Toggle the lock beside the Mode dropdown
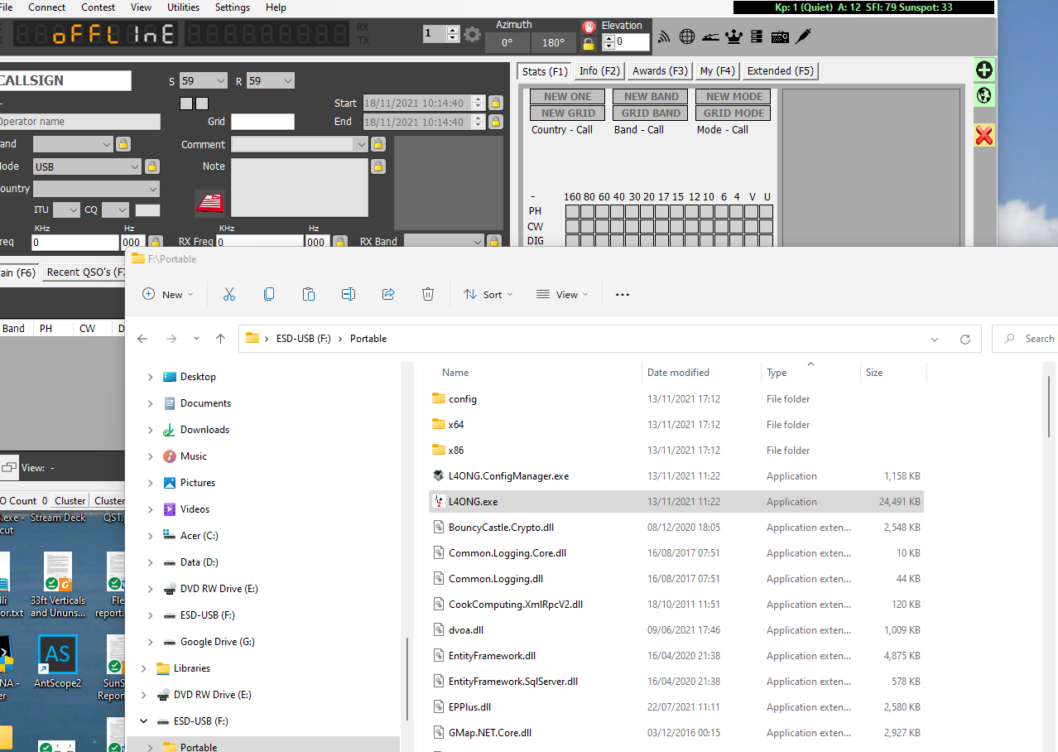The width and height of the screenshot is (1058, 752). [x=152, y=166]
